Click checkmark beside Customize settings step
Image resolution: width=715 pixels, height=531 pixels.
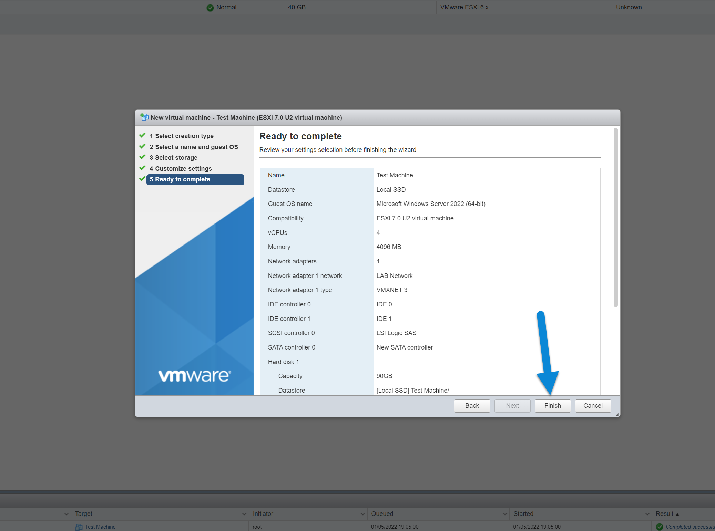point(142,168)
